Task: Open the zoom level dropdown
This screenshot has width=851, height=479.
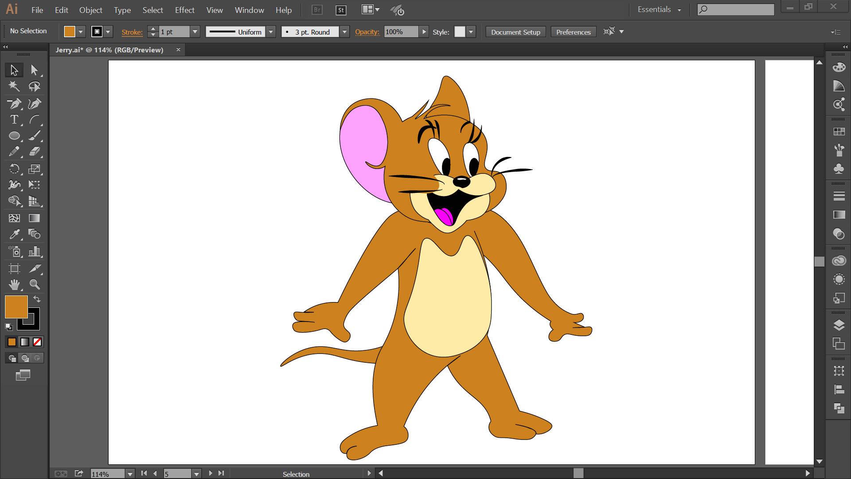Action: tap(130, 474)
